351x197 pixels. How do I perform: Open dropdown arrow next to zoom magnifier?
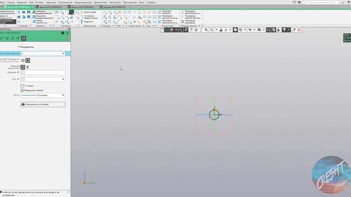tap(216, 30)
